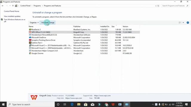Viewport: 191px width, 107px height.
Task: Open Mail app from taskbar
Action: click(x=93, y=104)
